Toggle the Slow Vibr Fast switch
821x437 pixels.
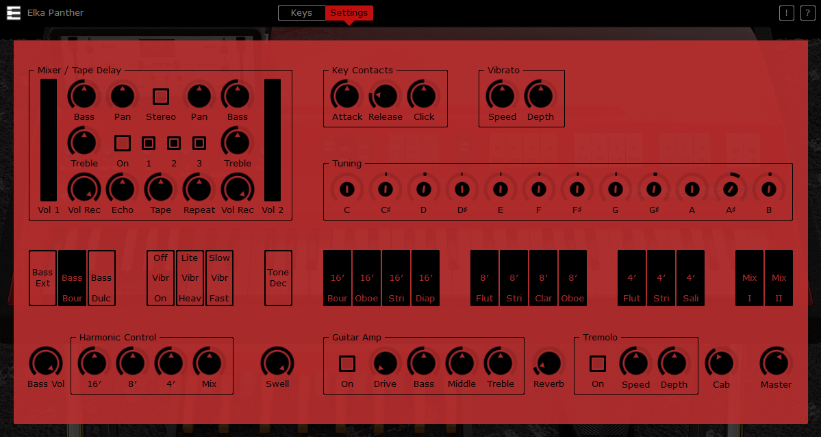[219, 278]
